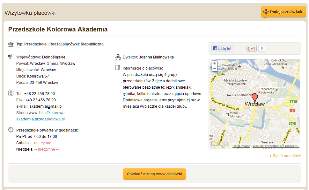Open Warunki korzystania z programu link
Screen dimensions: 309x190
276,146
